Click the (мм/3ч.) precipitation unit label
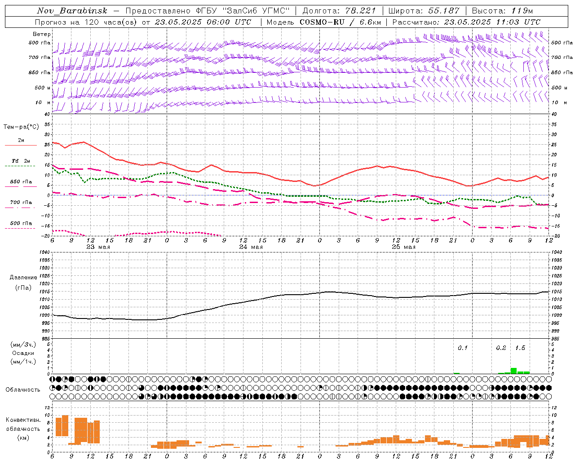The height and width of the screenshot is (460, 575). point(23,345)
